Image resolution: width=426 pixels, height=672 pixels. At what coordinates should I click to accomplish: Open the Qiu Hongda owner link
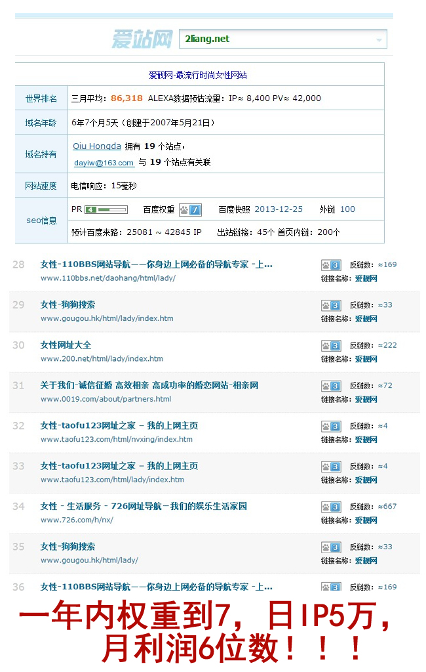[97, 146]
